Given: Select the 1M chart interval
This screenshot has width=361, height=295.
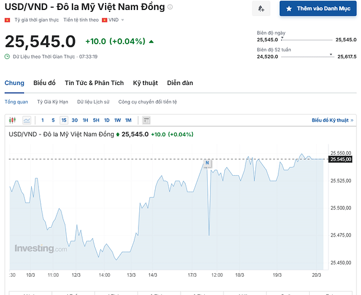Looking at the screenshot, I should 128,120.
